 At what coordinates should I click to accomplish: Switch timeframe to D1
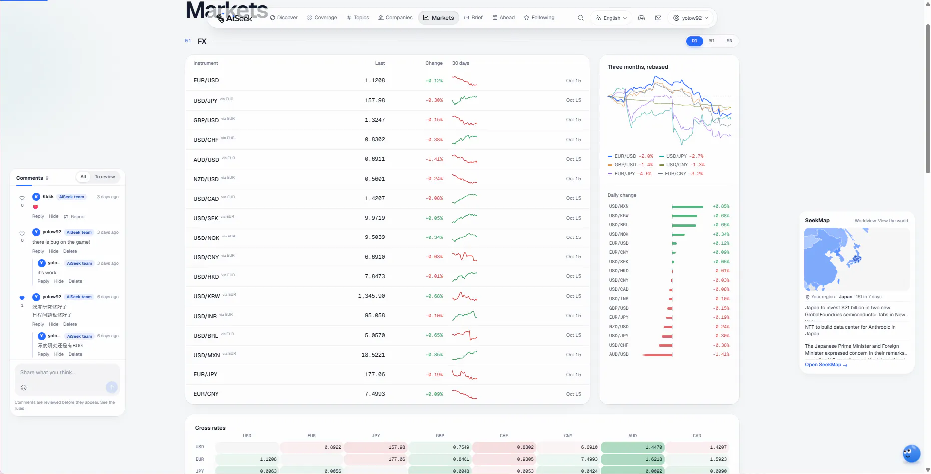tap(694, 41)
